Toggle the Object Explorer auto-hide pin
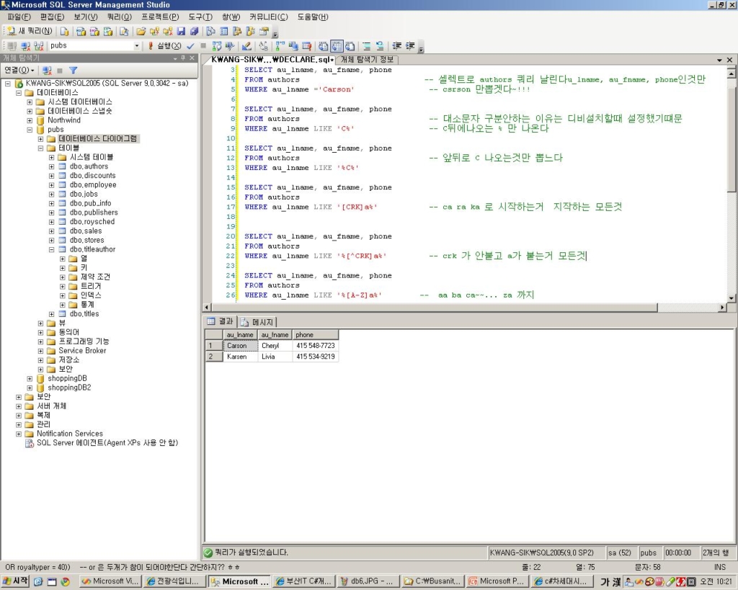Image resolution: width=738 pixels, height=590 pixels. pos(183,58)
